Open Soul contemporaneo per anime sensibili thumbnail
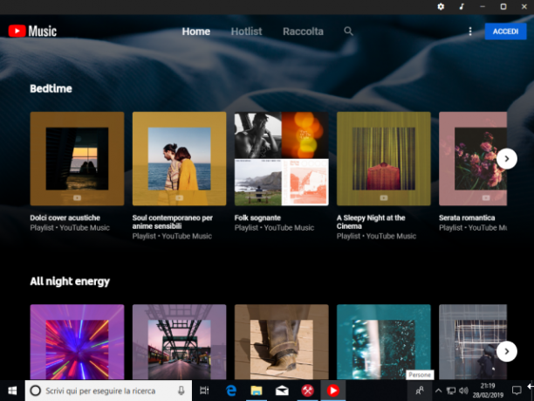 (x=179, y=158)
